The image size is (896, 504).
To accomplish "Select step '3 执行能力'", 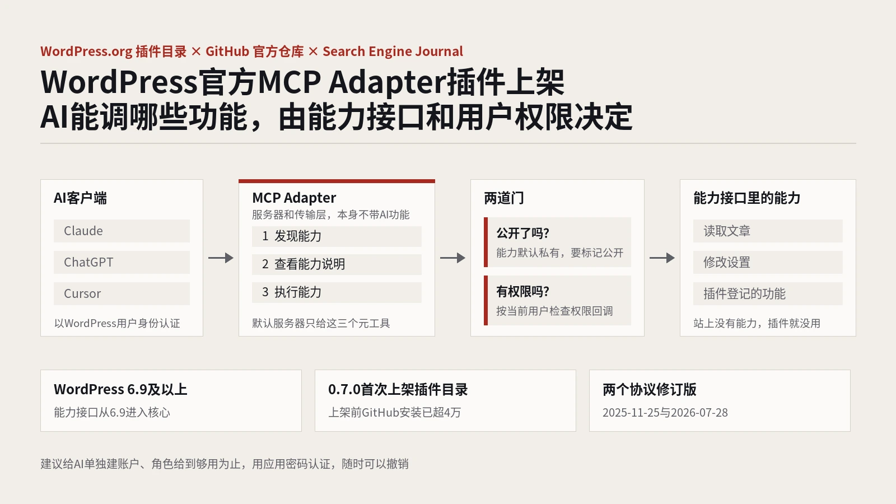I will 337,292.
